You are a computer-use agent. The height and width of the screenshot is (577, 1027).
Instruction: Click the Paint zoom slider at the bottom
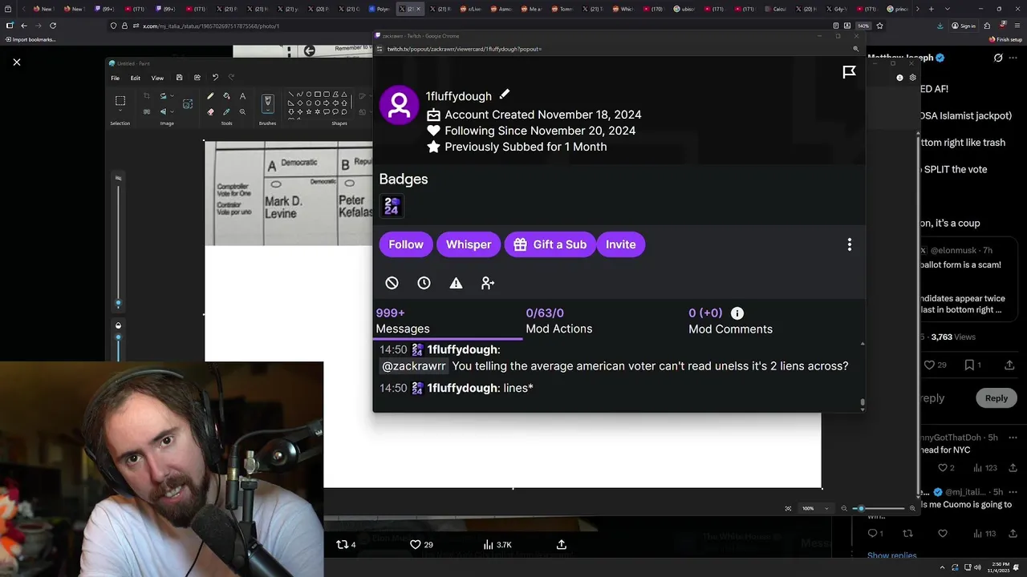tap(878, 508)
